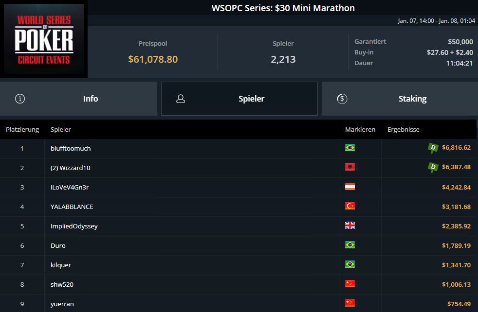
Task: Click Turkey flag in YALABBLANCE row
Action: pos(349,206)
